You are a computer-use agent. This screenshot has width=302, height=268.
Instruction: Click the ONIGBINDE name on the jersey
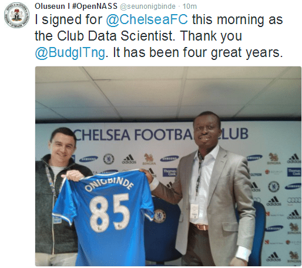[x=109, y=185]
